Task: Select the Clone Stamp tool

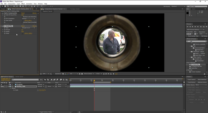Action: (x=32, y=6)
